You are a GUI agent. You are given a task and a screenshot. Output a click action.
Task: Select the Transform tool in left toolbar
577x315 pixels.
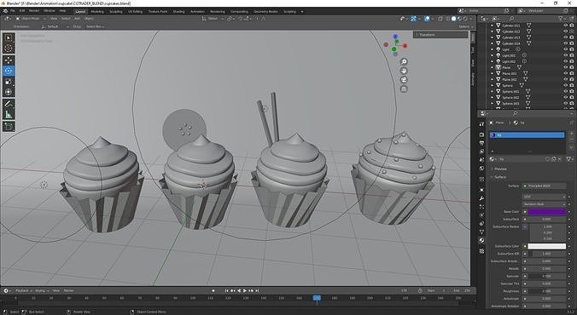tap(9, 92)
